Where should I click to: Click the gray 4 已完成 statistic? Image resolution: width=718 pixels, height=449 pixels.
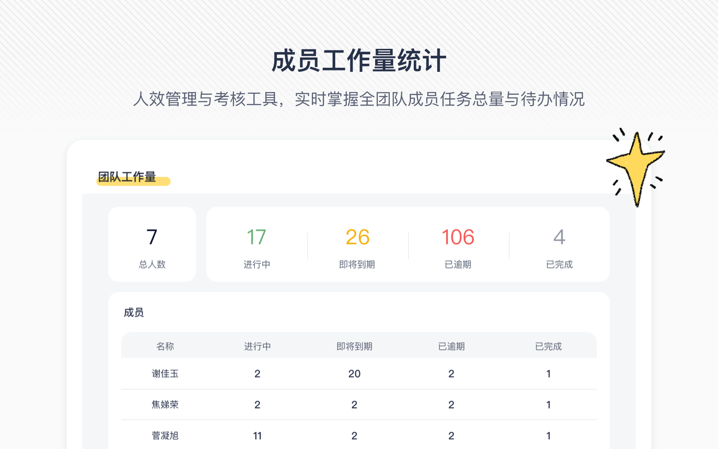559,245
